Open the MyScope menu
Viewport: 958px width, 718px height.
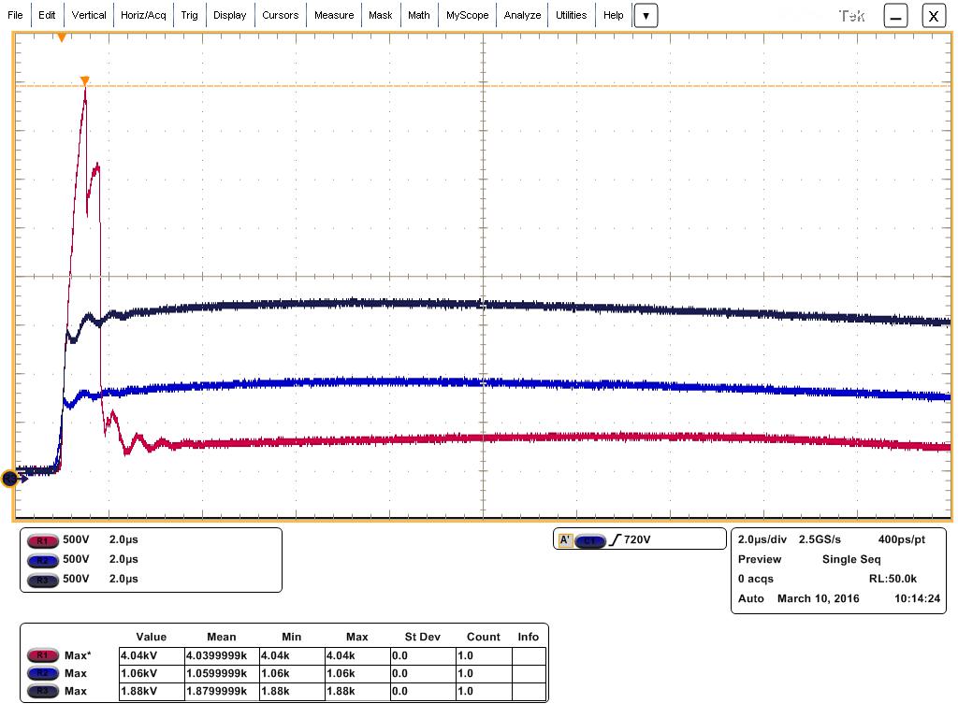click(x=467, y=15)
